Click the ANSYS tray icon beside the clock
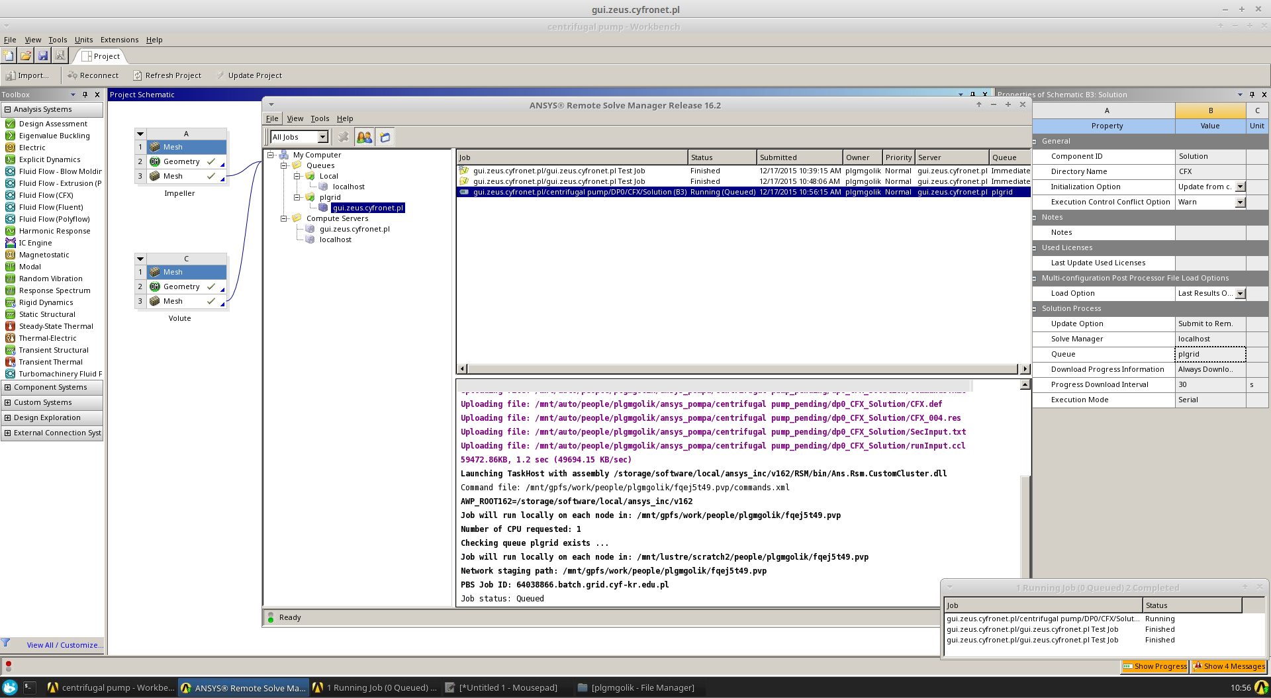Image resolution: width=1271 pixels, height=698 pixels. [1262, 687]
